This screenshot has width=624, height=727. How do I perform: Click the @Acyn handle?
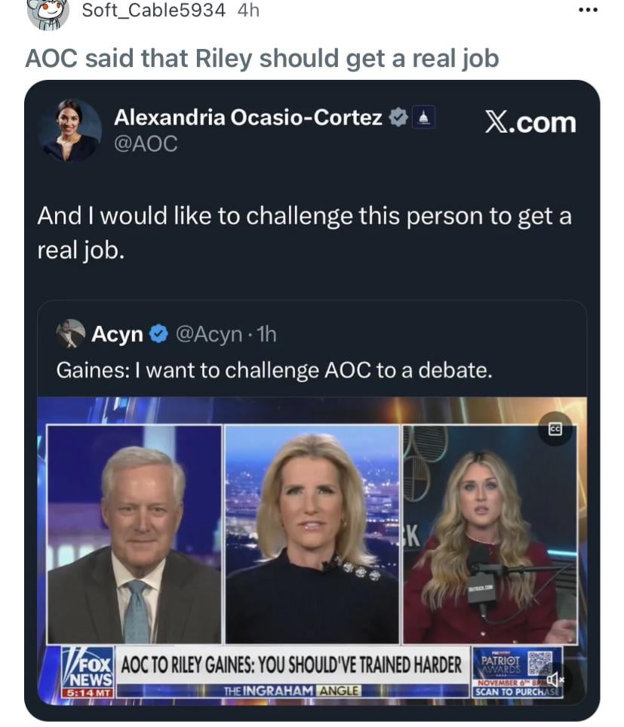click(x=209, y=334)
